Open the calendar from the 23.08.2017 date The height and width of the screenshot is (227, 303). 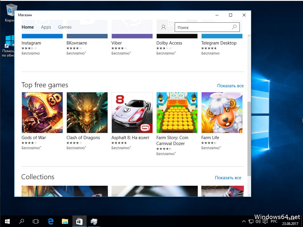click(x=290, y=223)
